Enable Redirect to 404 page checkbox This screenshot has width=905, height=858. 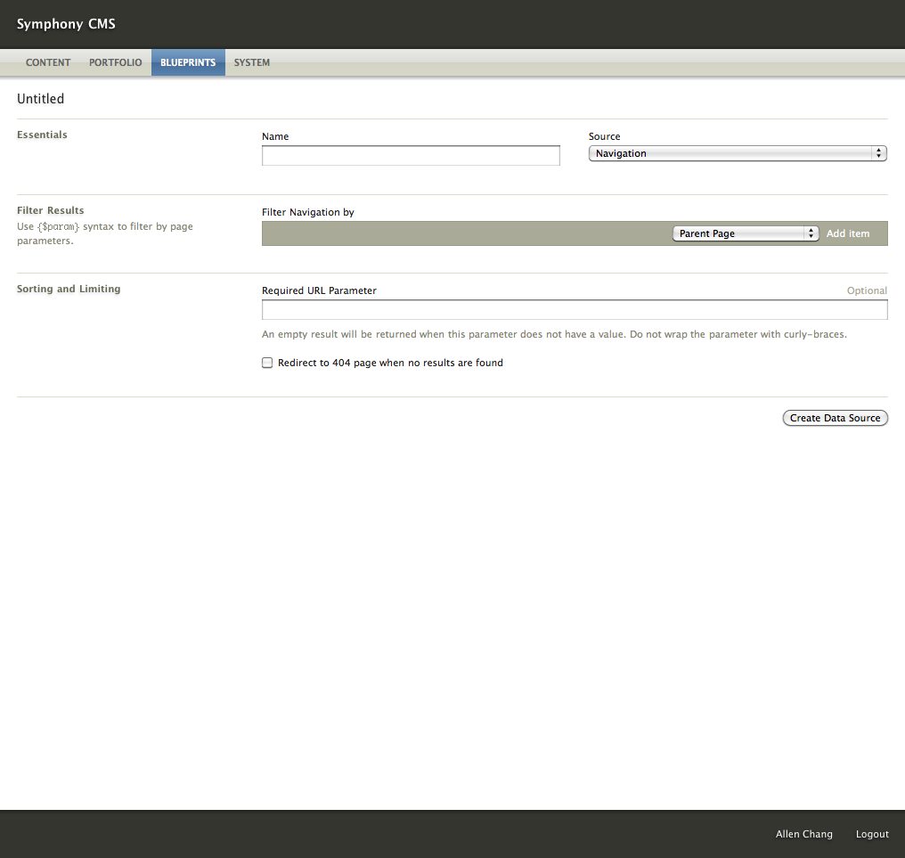tap(267, 363)
